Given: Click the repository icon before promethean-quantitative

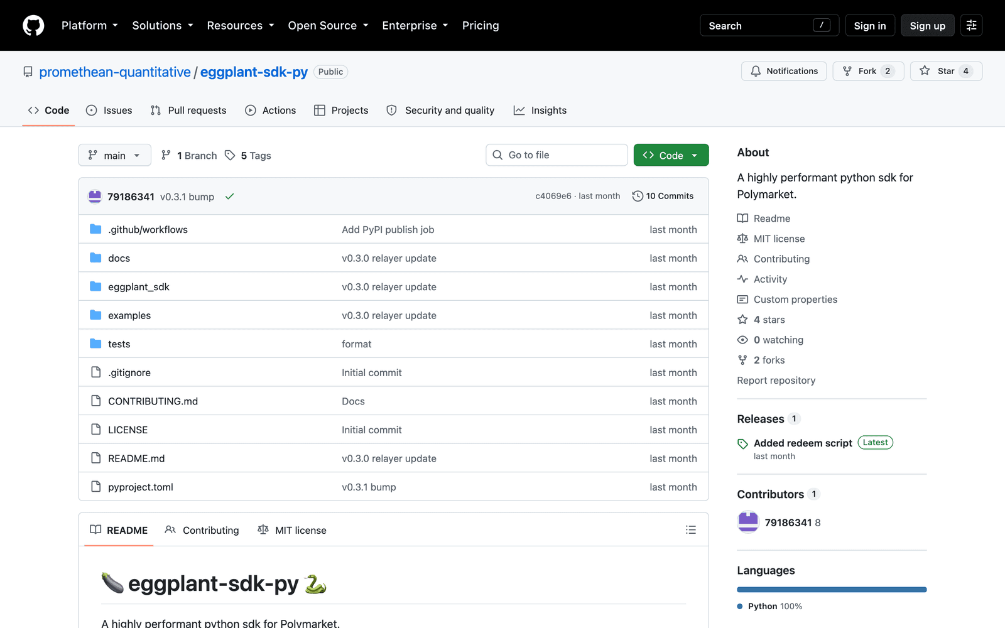Looking at the screenshot, I should tap(28, 72).
